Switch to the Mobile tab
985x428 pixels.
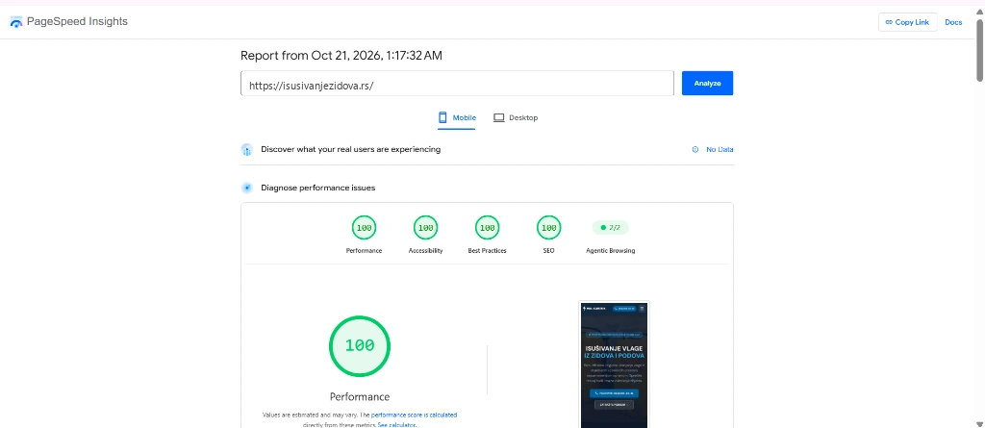pos(457,117)
